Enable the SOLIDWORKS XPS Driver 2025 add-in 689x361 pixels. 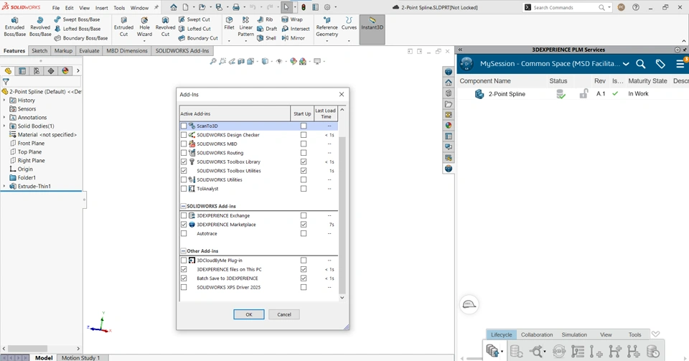click(184, 287)
